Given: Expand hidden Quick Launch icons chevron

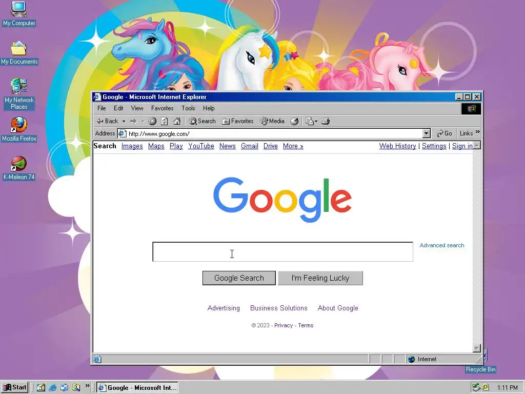Looking at the screenshot, I should [87, 386].
